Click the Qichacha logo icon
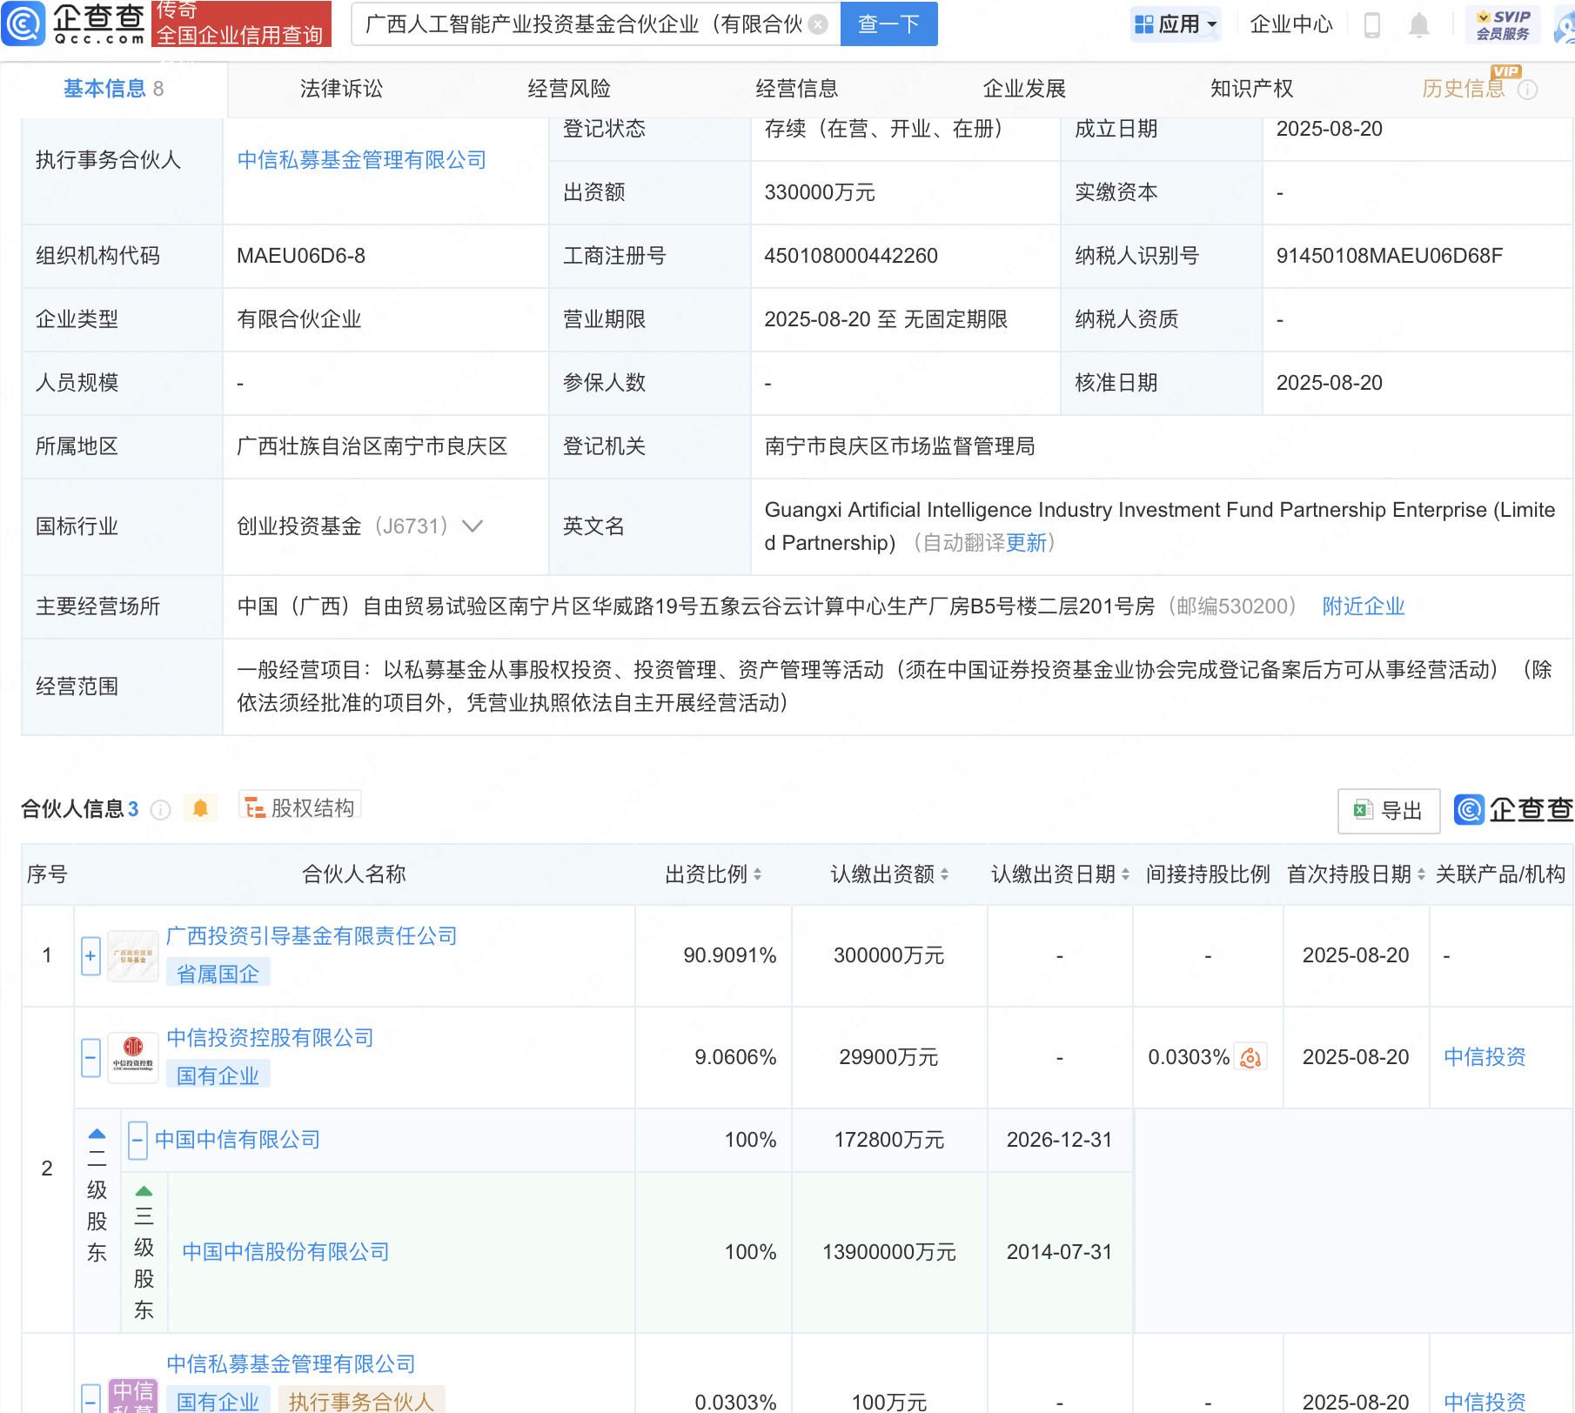The height and width of the screenshot is (1413, 1575). tap(23, 23)
